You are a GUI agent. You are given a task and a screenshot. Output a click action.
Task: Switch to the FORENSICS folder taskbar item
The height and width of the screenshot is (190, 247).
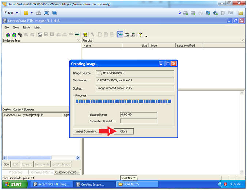pyautogui.click(x=137, y=184)
